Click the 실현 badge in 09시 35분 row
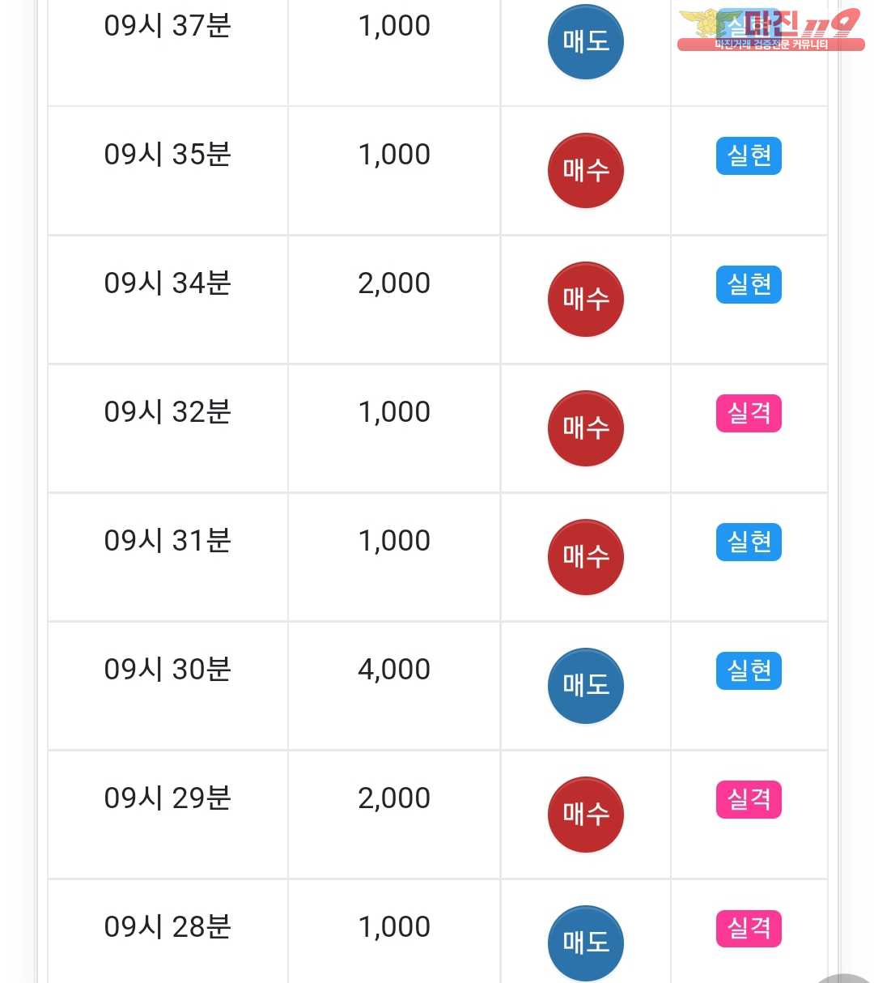874x983 pixels. click(749, 155)
